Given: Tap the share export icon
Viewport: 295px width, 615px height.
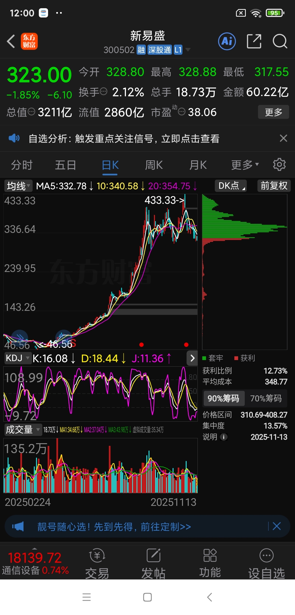Looking at the screenshot, I should [x=254, y=41].
